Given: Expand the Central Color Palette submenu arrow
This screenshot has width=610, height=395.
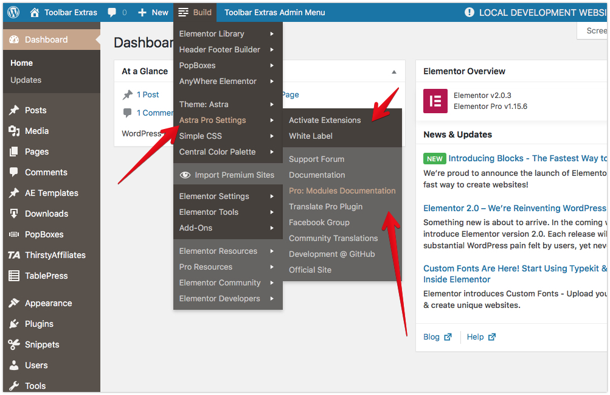Looking at the screenshot, I should 272,152.
